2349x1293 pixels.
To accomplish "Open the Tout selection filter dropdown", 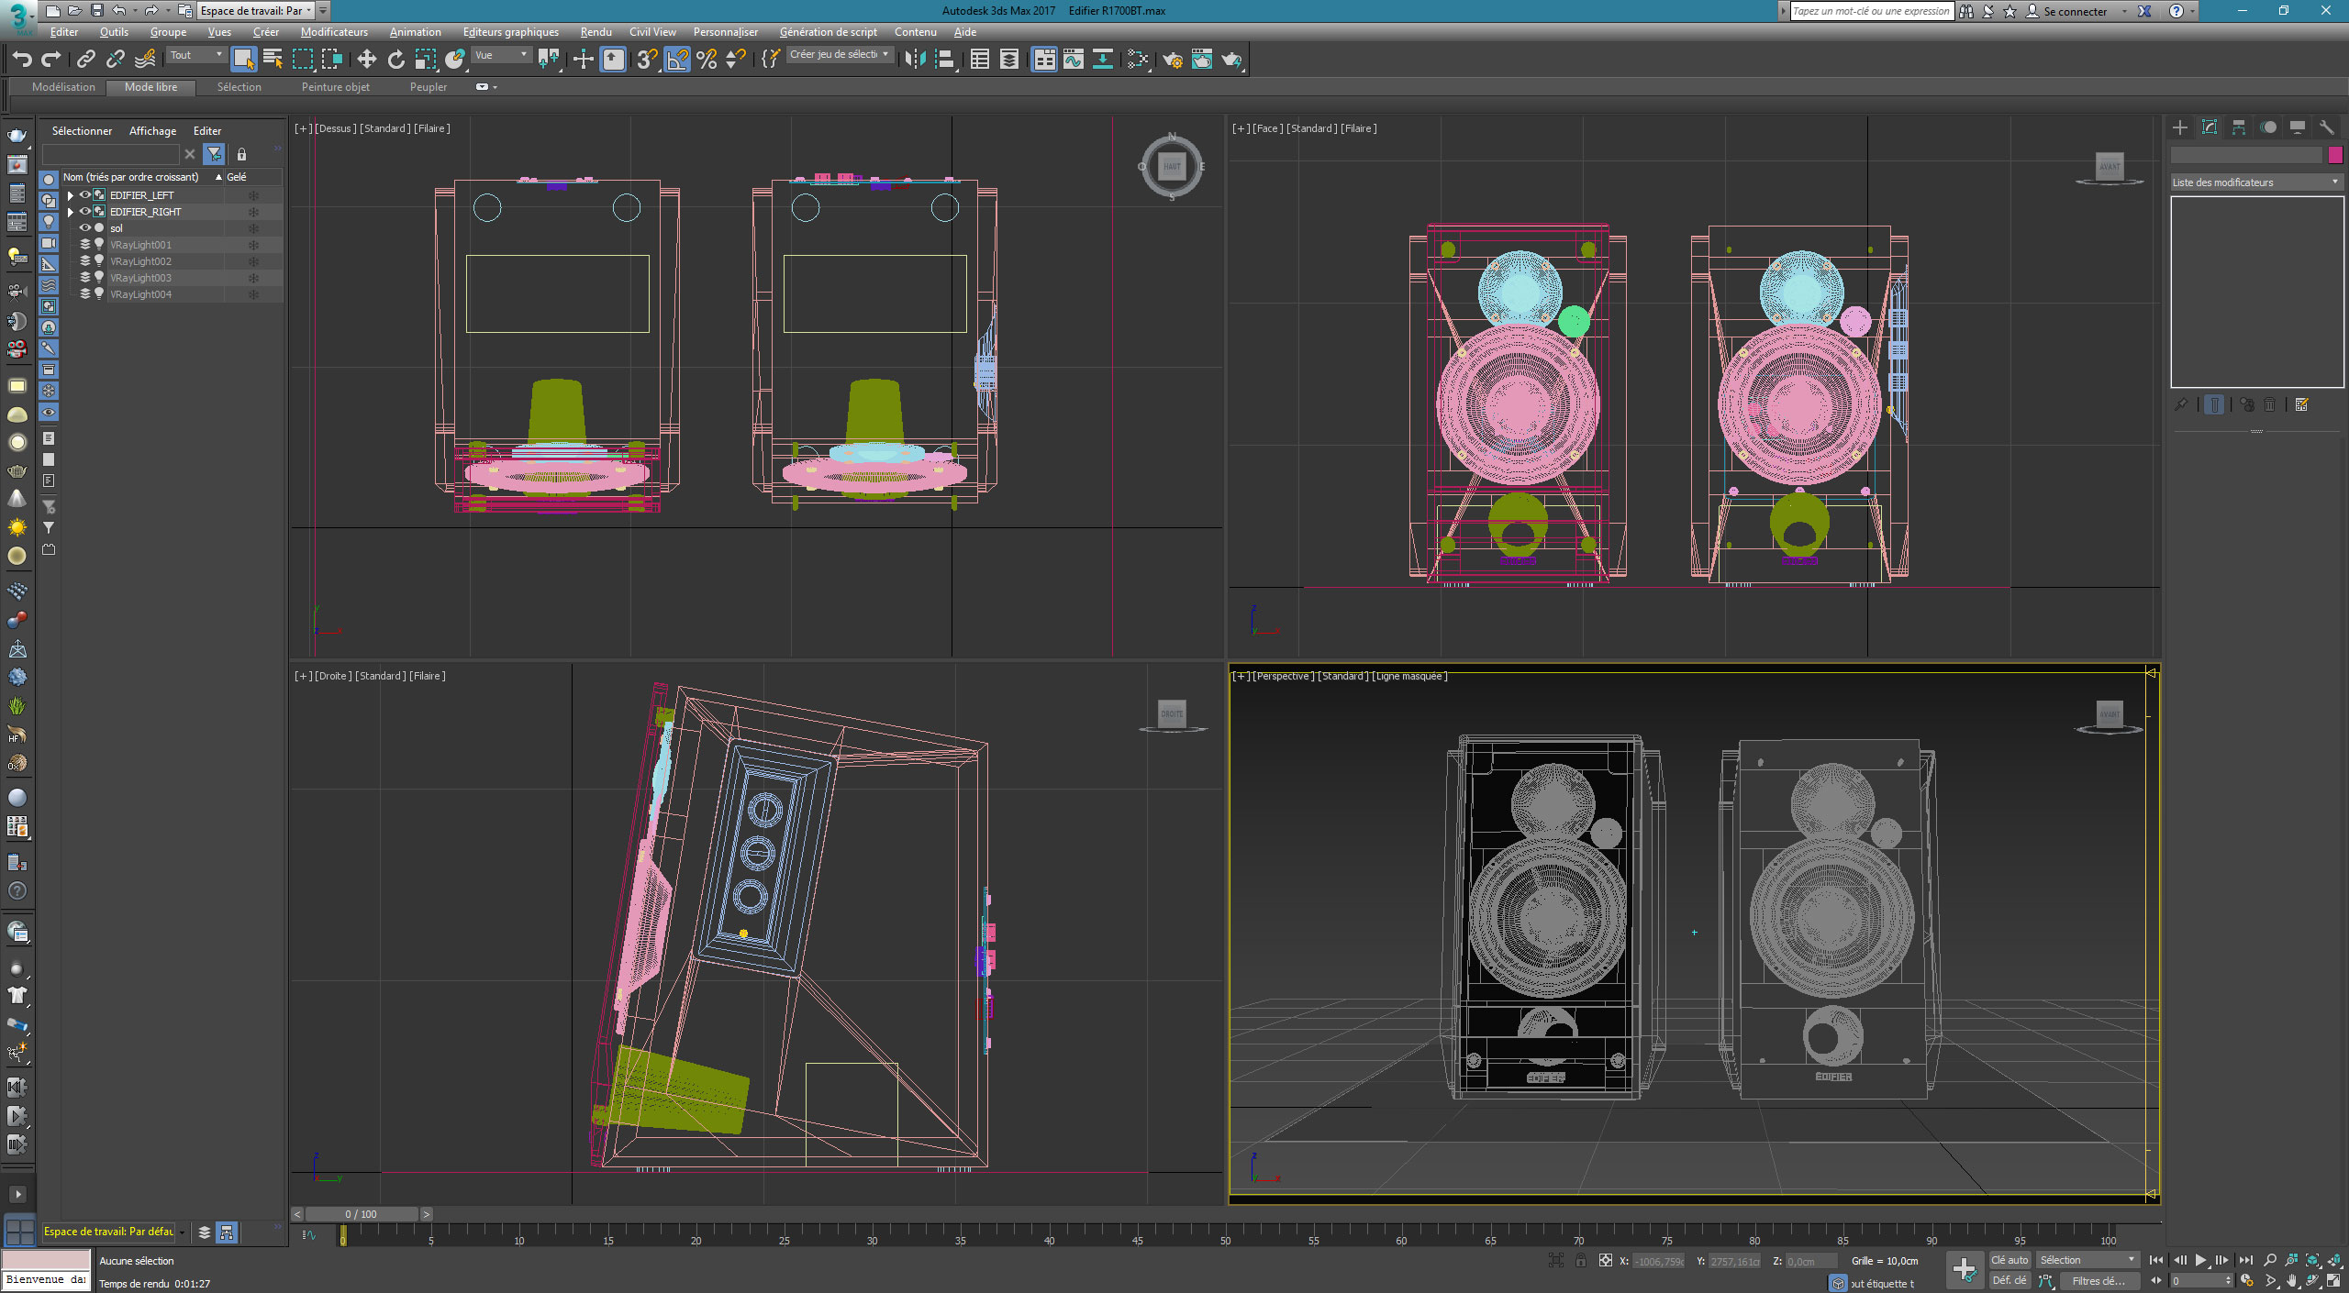I will pyautogui.click(x=196, y=55).
